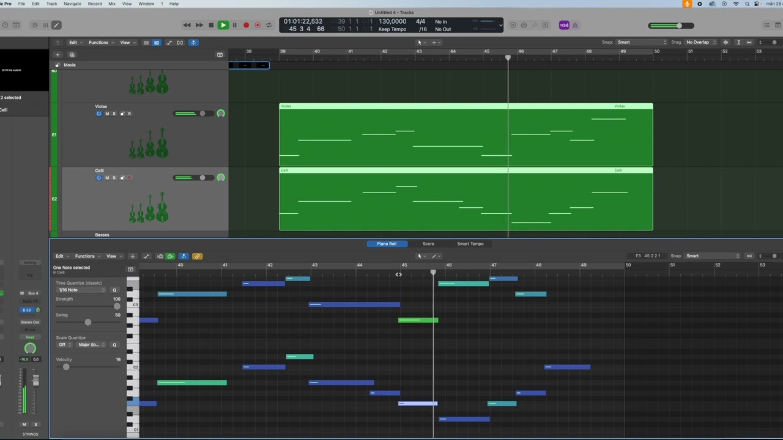Open the Piano Roll Functions menu
The image size is (783, 440).
click(87, 256)
